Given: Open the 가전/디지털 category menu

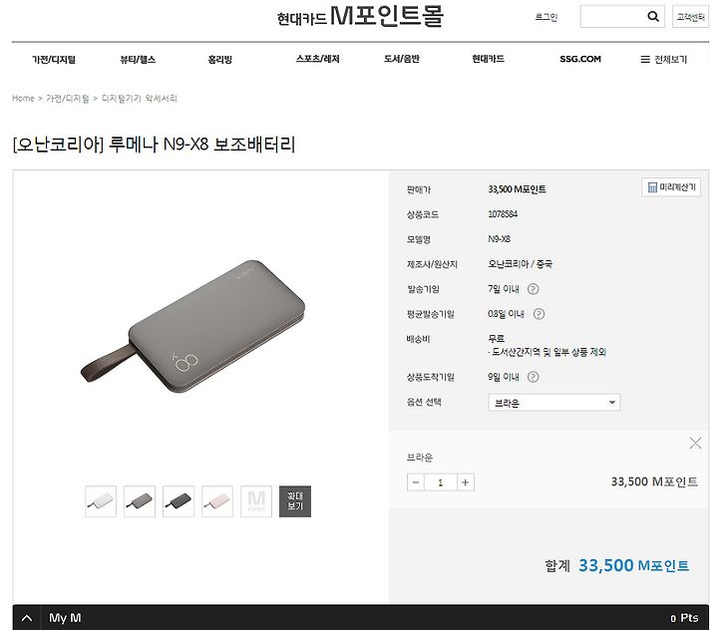Looking at the screenshot, I should [x=54, y=59].
